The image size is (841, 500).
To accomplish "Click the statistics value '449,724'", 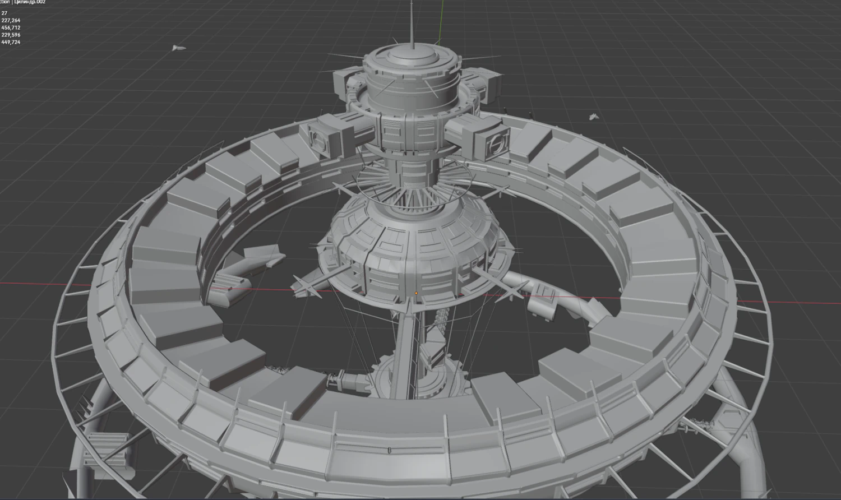I will (x=11, y=42).
